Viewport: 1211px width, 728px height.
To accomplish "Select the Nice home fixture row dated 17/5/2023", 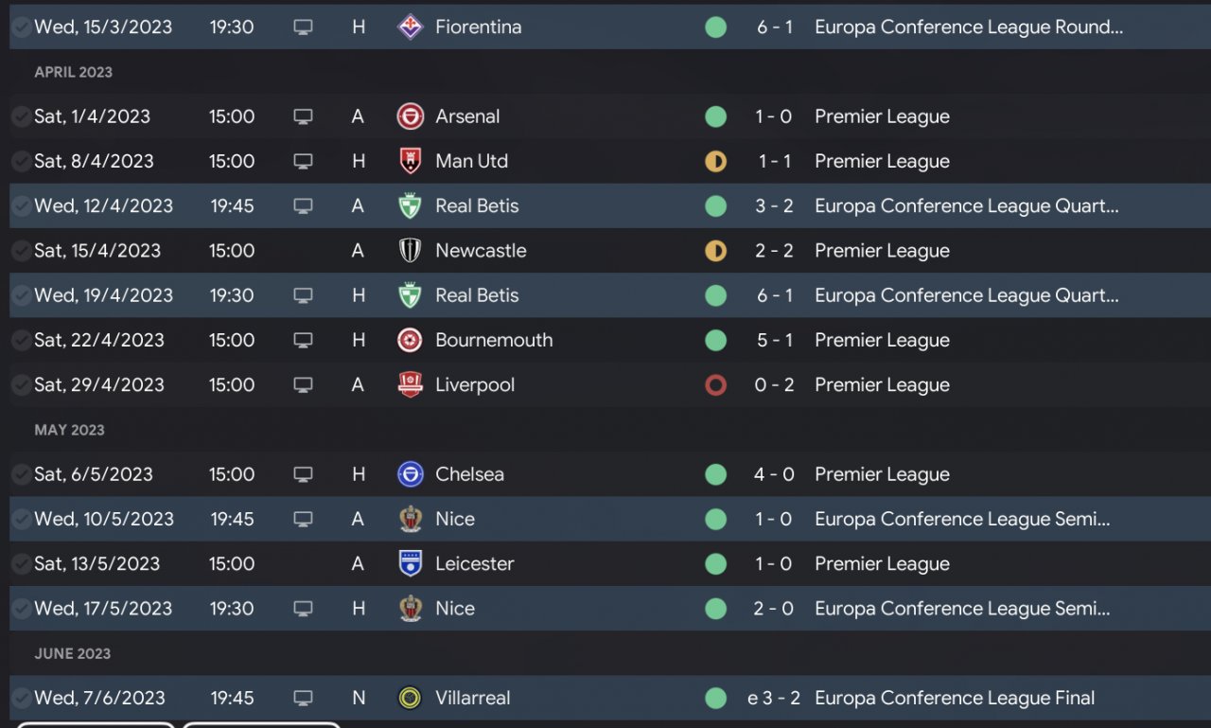I will pyautogui.click(x=568, y=609).
